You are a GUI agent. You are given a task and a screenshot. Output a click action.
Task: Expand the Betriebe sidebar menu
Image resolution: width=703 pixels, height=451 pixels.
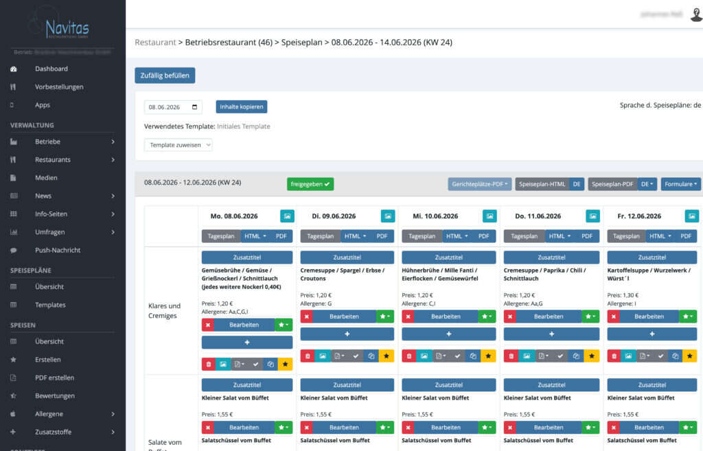(62, 141)
